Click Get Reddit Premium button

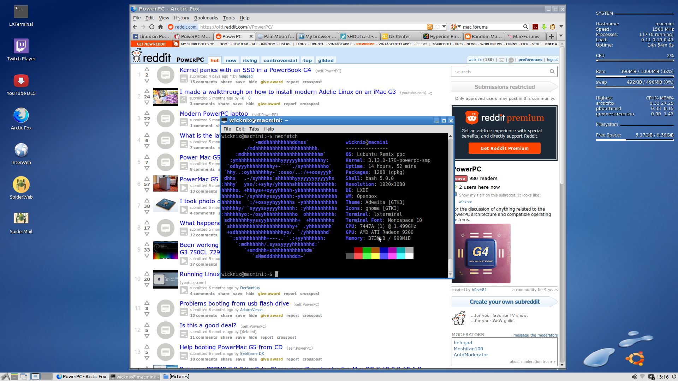click(x=504, y=148)
